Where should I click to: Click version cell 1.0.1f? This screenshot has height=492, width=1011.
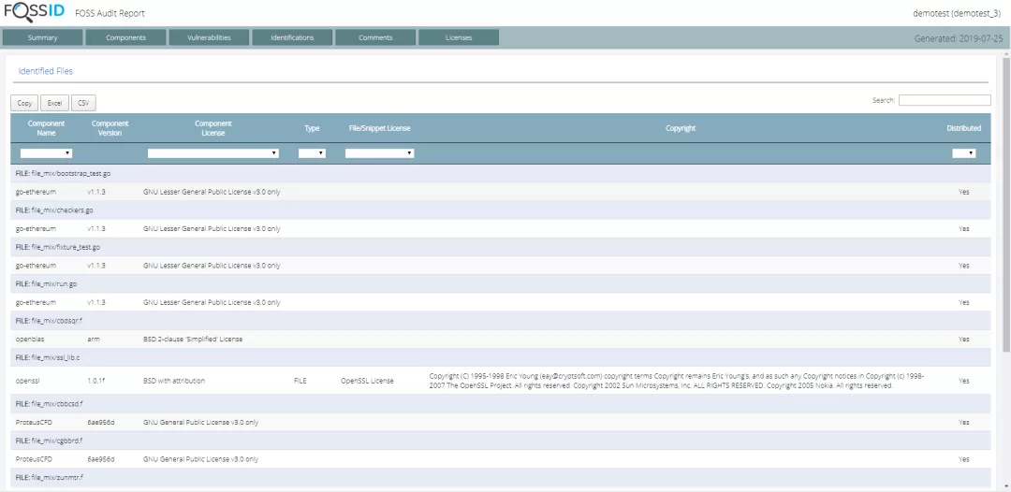click(x=96, y=381)
